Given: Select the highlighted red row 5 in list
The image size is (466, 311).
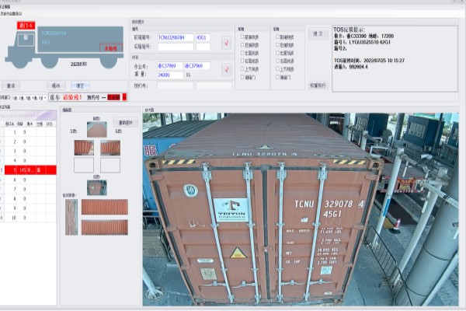Looking at the screenshot, I should [28, 169].
